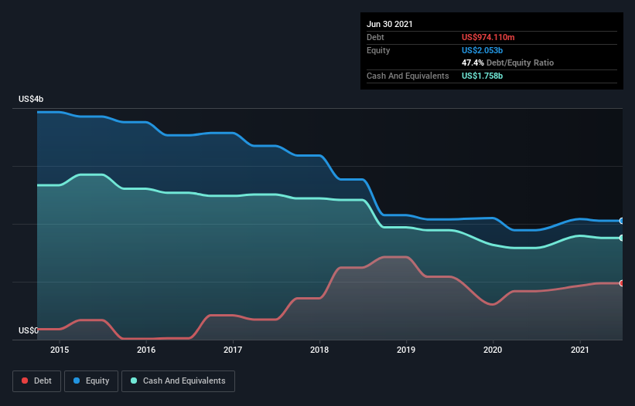Click the 2021 x-axis label
This screenshot has width=635, height=406.
tap(580, 350)
